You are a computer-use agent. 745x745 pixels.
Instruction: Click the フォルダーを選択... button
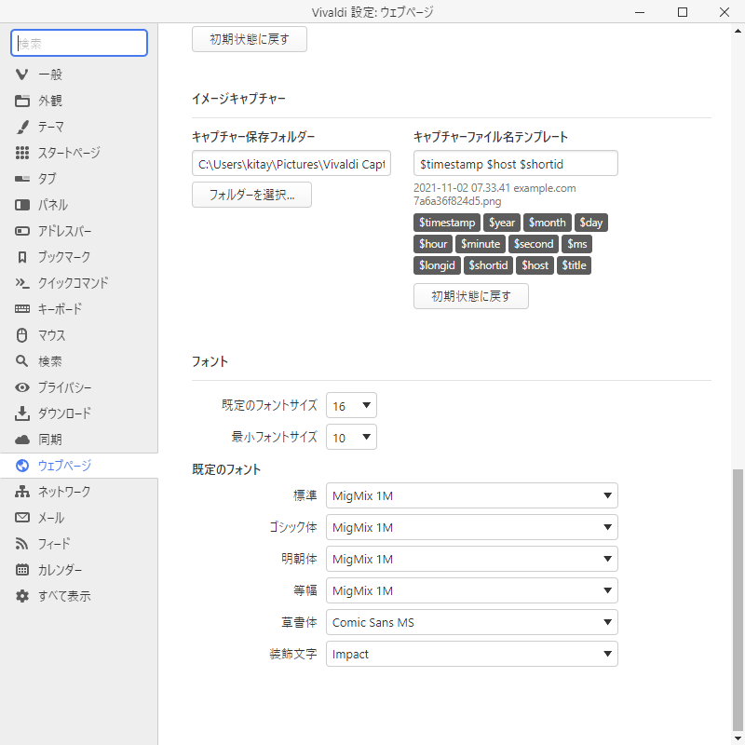tap(251, 195)
